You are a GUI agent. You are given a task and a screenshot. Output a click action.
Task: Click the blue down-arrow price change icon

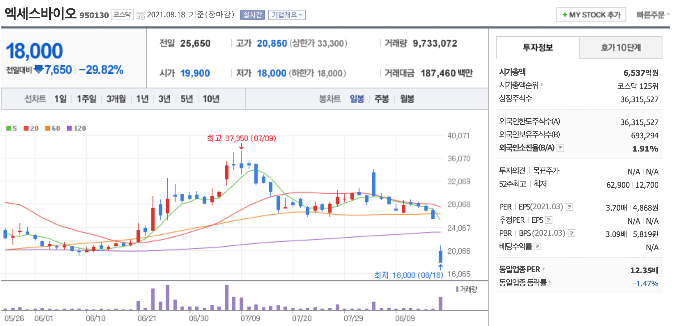[x=39, y=69]
